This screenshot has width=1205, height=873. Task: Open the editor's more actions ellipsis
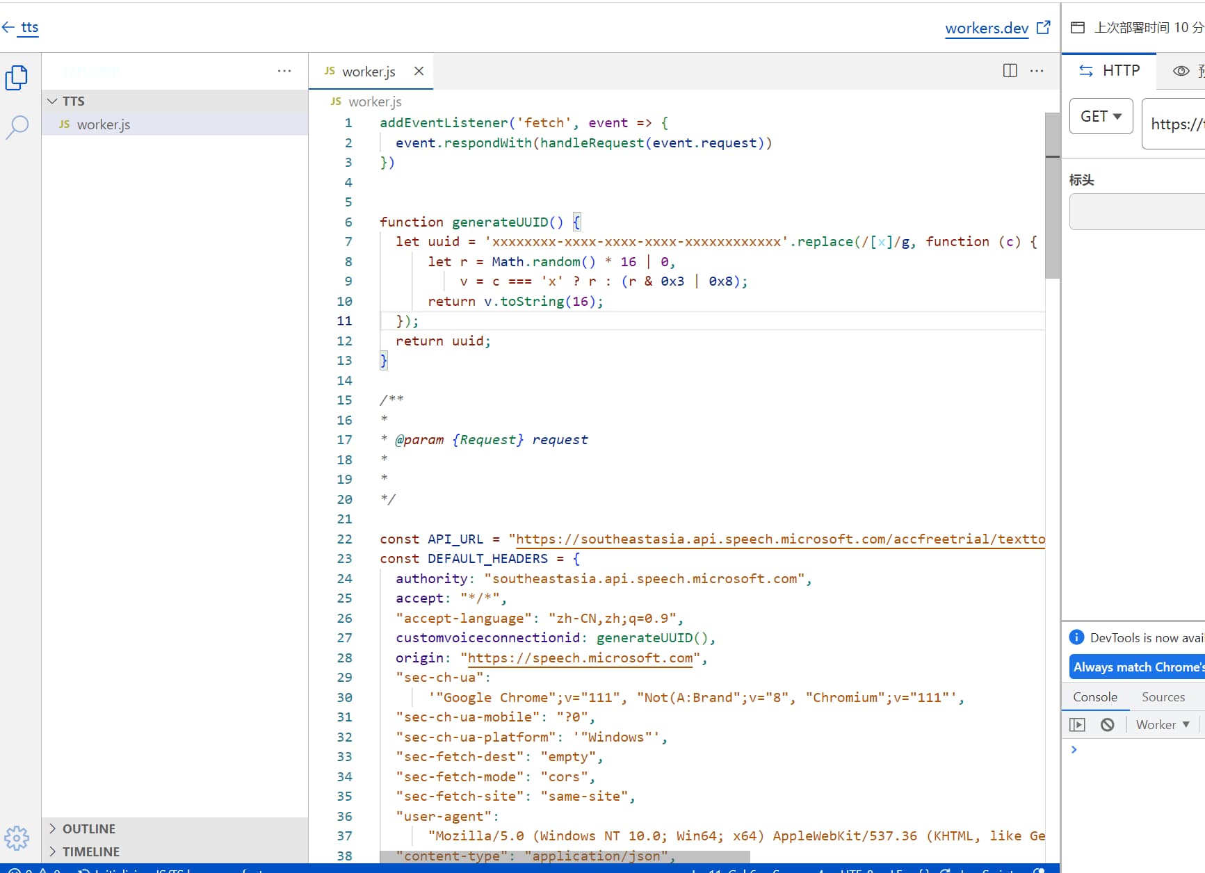point(1036,71)
